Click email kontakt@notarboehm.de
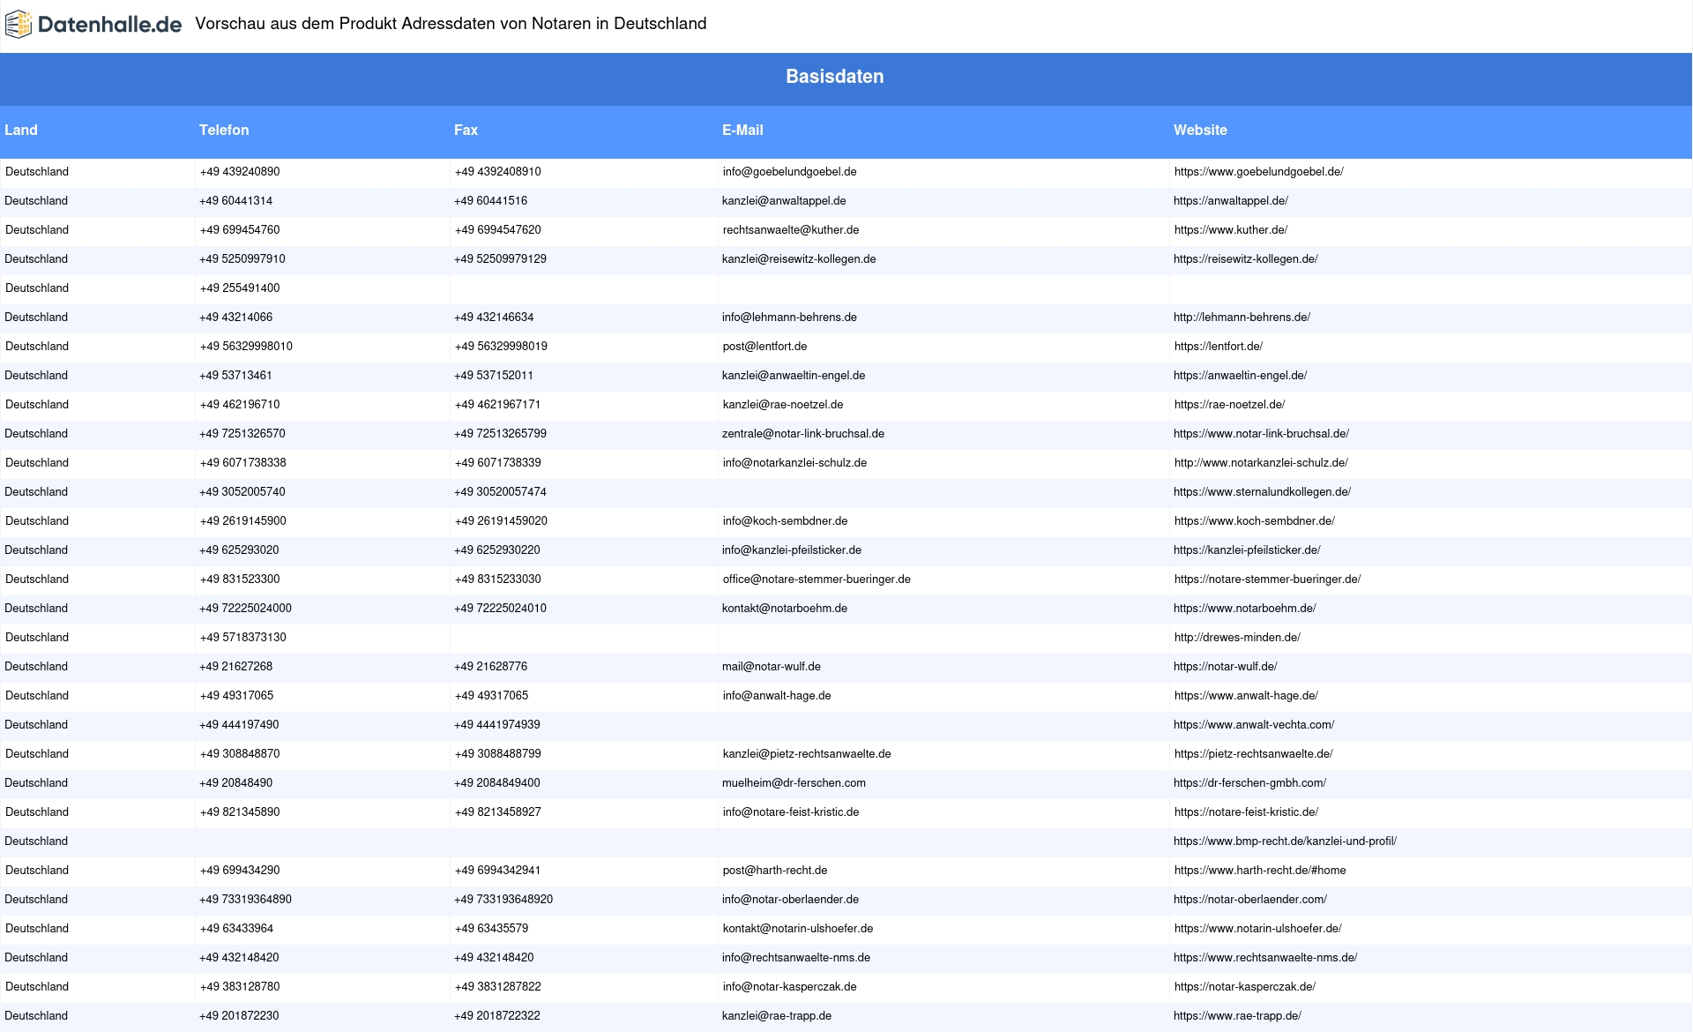 tap(785, 609)
